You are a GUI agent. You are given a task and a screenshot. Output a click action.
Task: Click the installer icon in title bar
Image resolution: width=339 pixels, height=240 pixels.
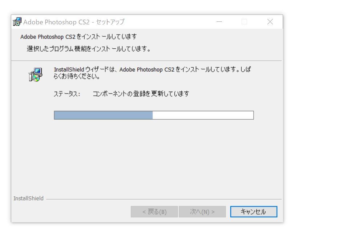click(17, 22)
